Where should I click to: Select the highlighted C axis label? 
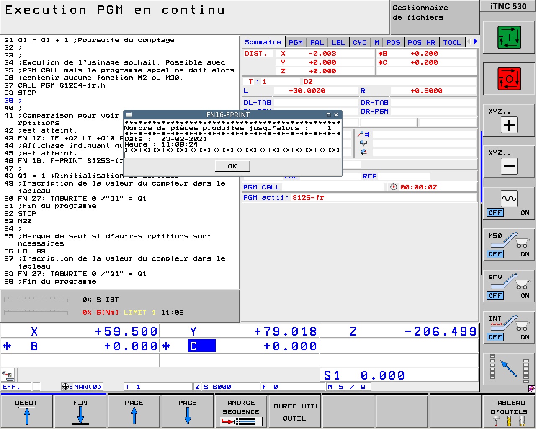tap(201, 346)
